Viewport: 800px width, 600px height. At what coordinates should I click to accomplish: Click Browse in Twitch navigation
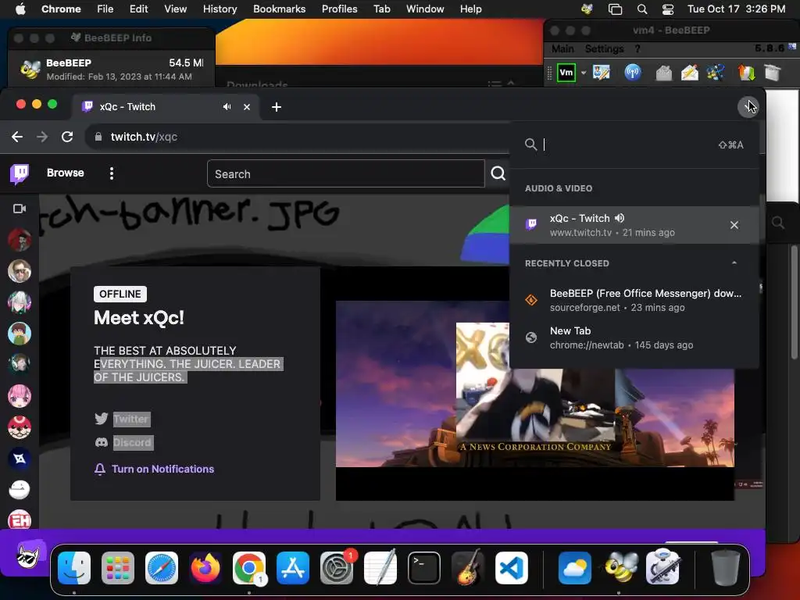coord(66,173)
